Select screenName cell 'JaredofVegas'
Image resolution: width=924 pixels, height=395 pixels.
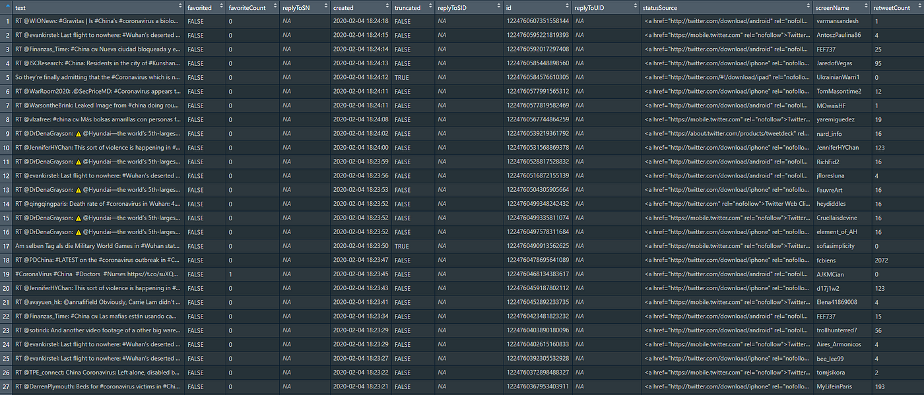point(835,63)
